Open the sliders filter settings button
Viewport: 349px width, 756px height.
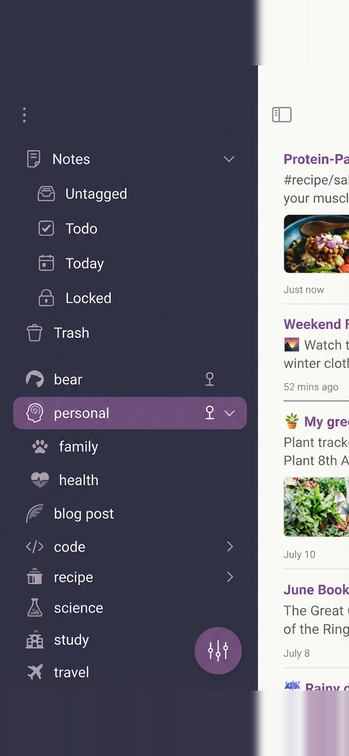(218, 651)
